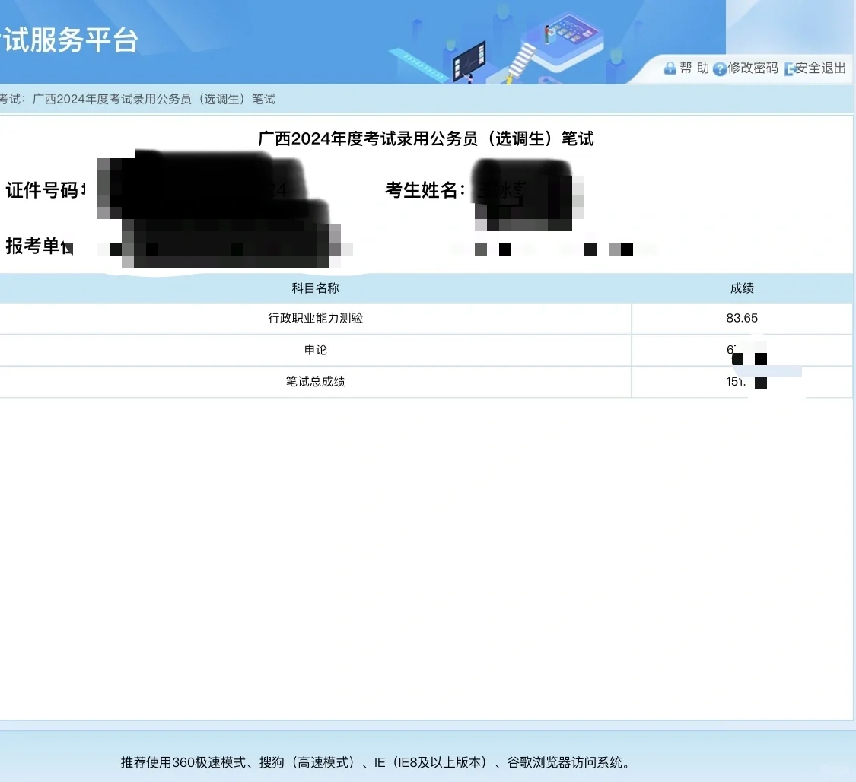Select the 科目名称 column header

pos(314,288)
